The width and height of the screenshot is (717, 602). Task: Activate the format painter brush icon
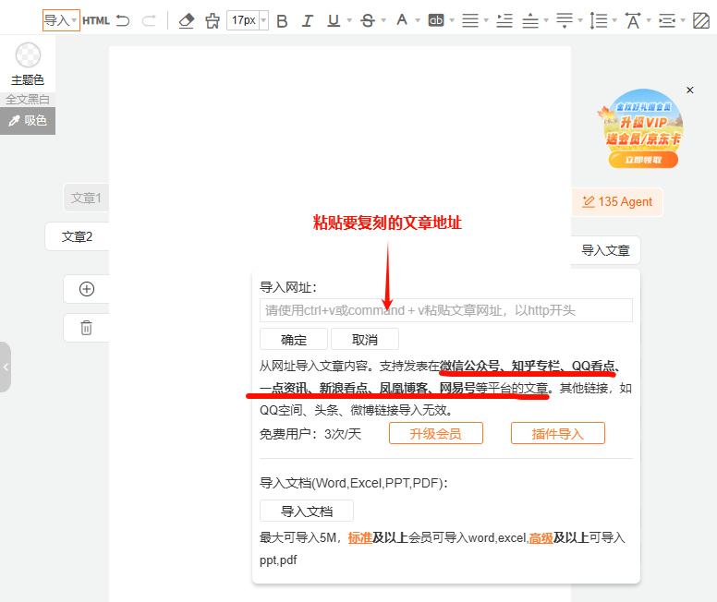pos(213,20)
